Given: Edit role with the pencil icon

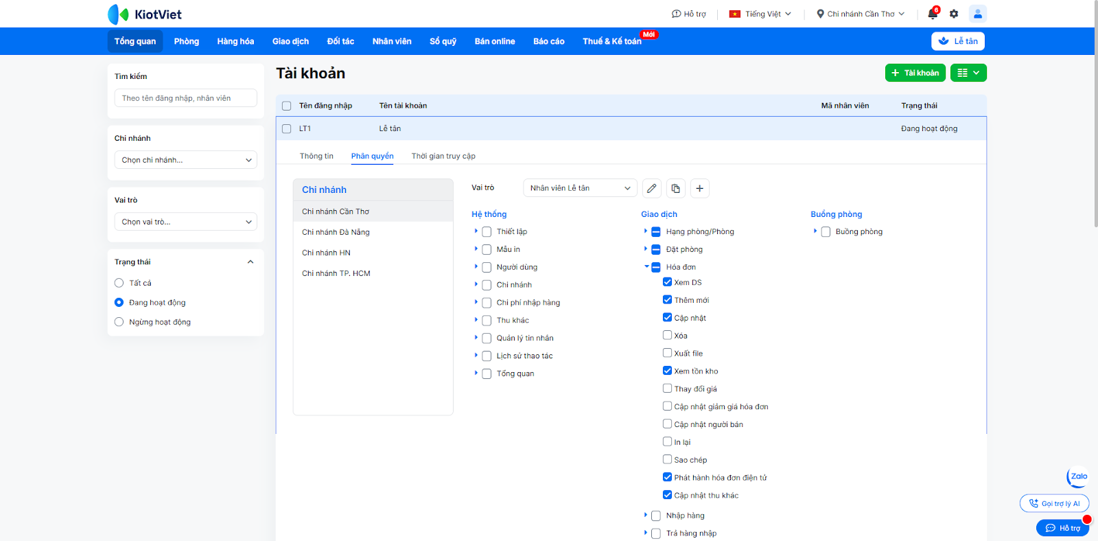Looking at the screenshot, I should 652,188.
